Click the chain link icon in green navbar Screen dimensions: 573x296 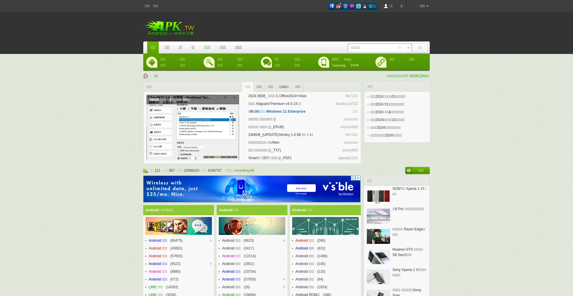(381, 62)
